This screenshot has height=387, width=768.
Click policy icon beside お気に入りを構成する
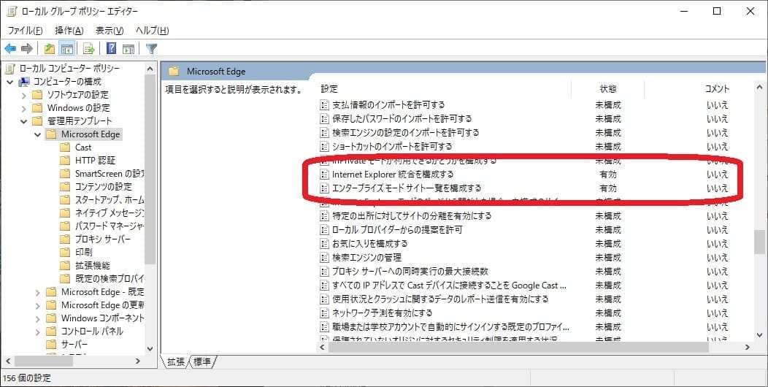pyautogui.click(x=324, y=243)
